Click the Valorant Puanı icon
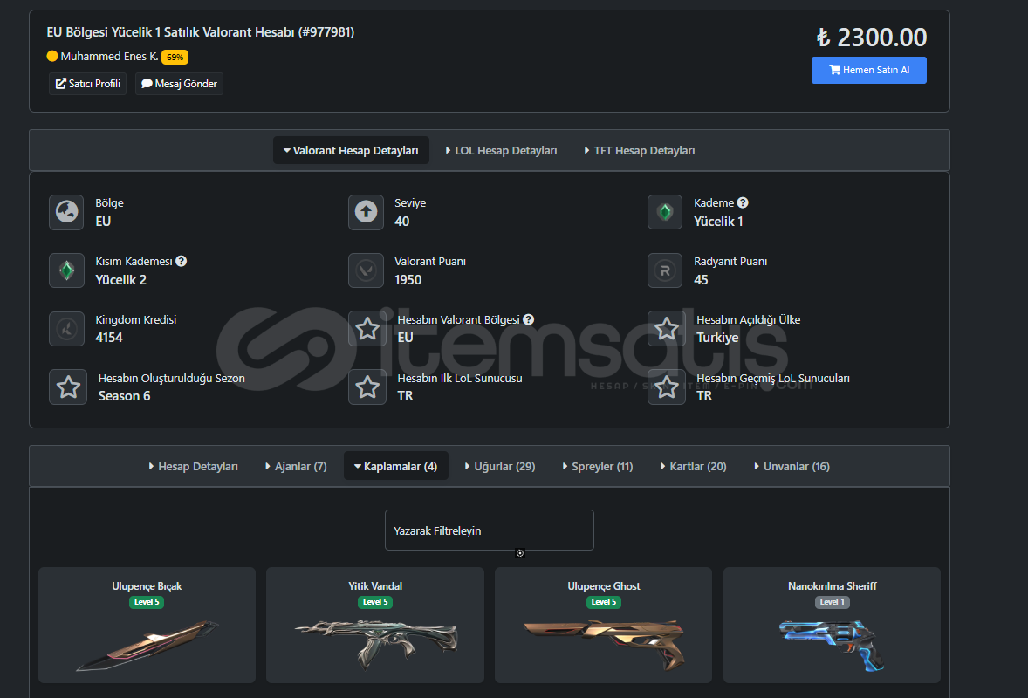The image size is (1028, 698). (366, 270)
